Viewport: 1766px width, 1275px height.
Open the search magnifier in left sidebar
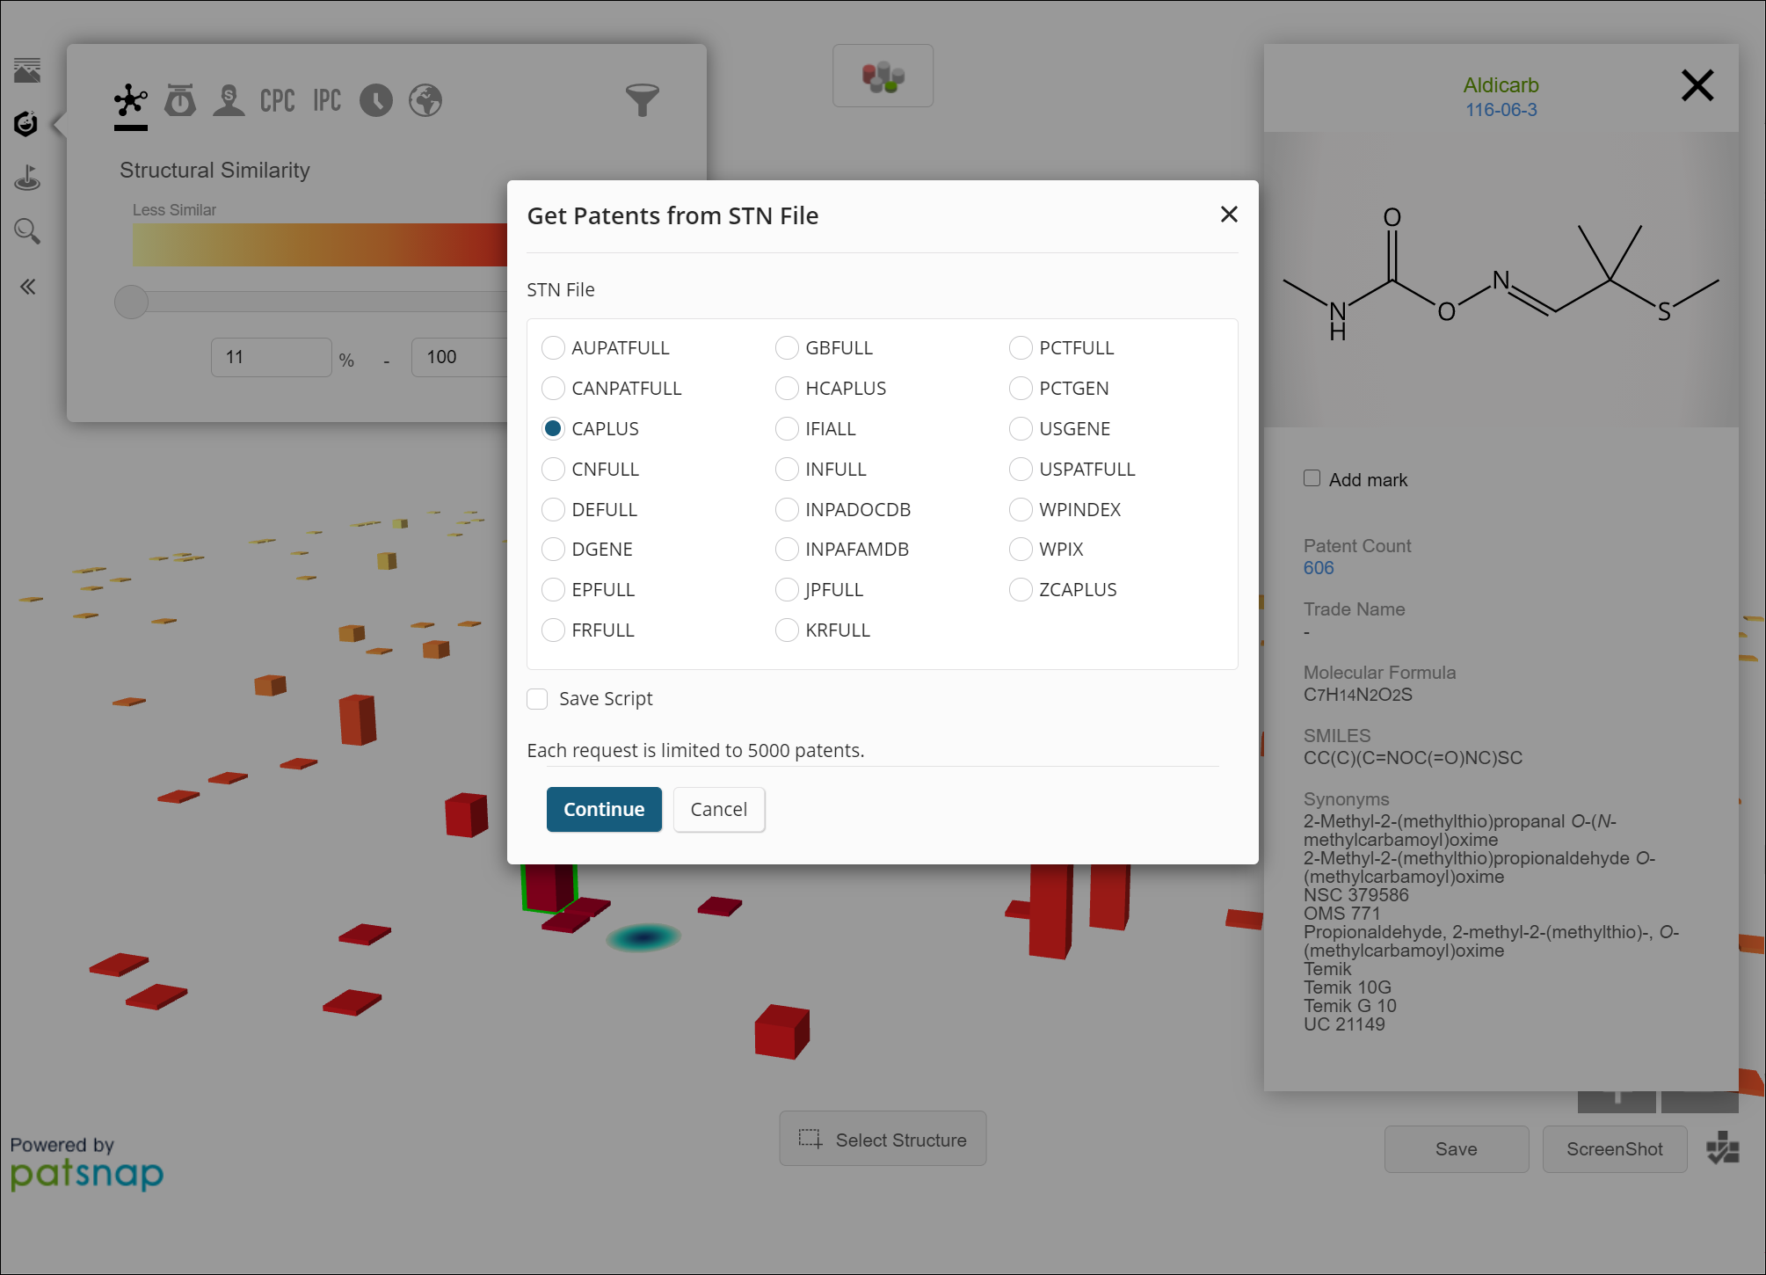(x=27, y=231)
